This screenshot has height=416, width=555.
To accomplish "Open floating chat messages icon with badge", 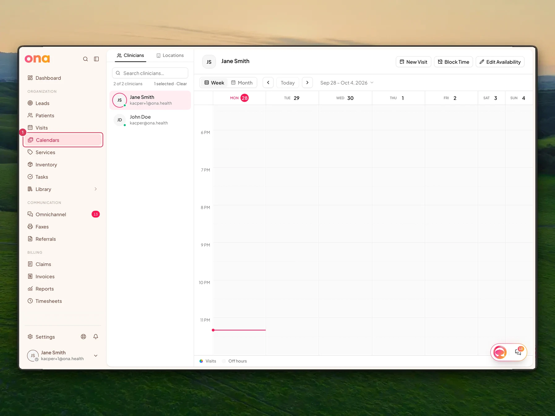I will [x=518, y=352].
